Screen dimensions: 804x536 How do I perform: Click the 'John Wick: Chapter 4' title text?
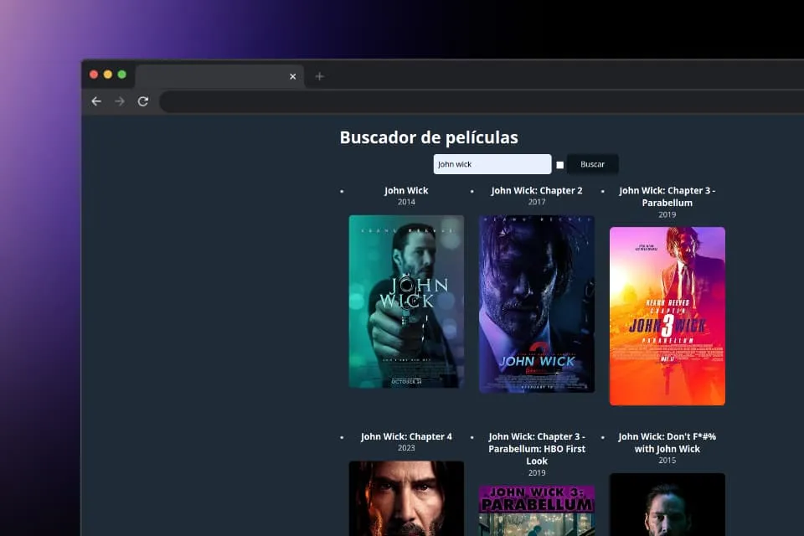click(x=406, y=436)
